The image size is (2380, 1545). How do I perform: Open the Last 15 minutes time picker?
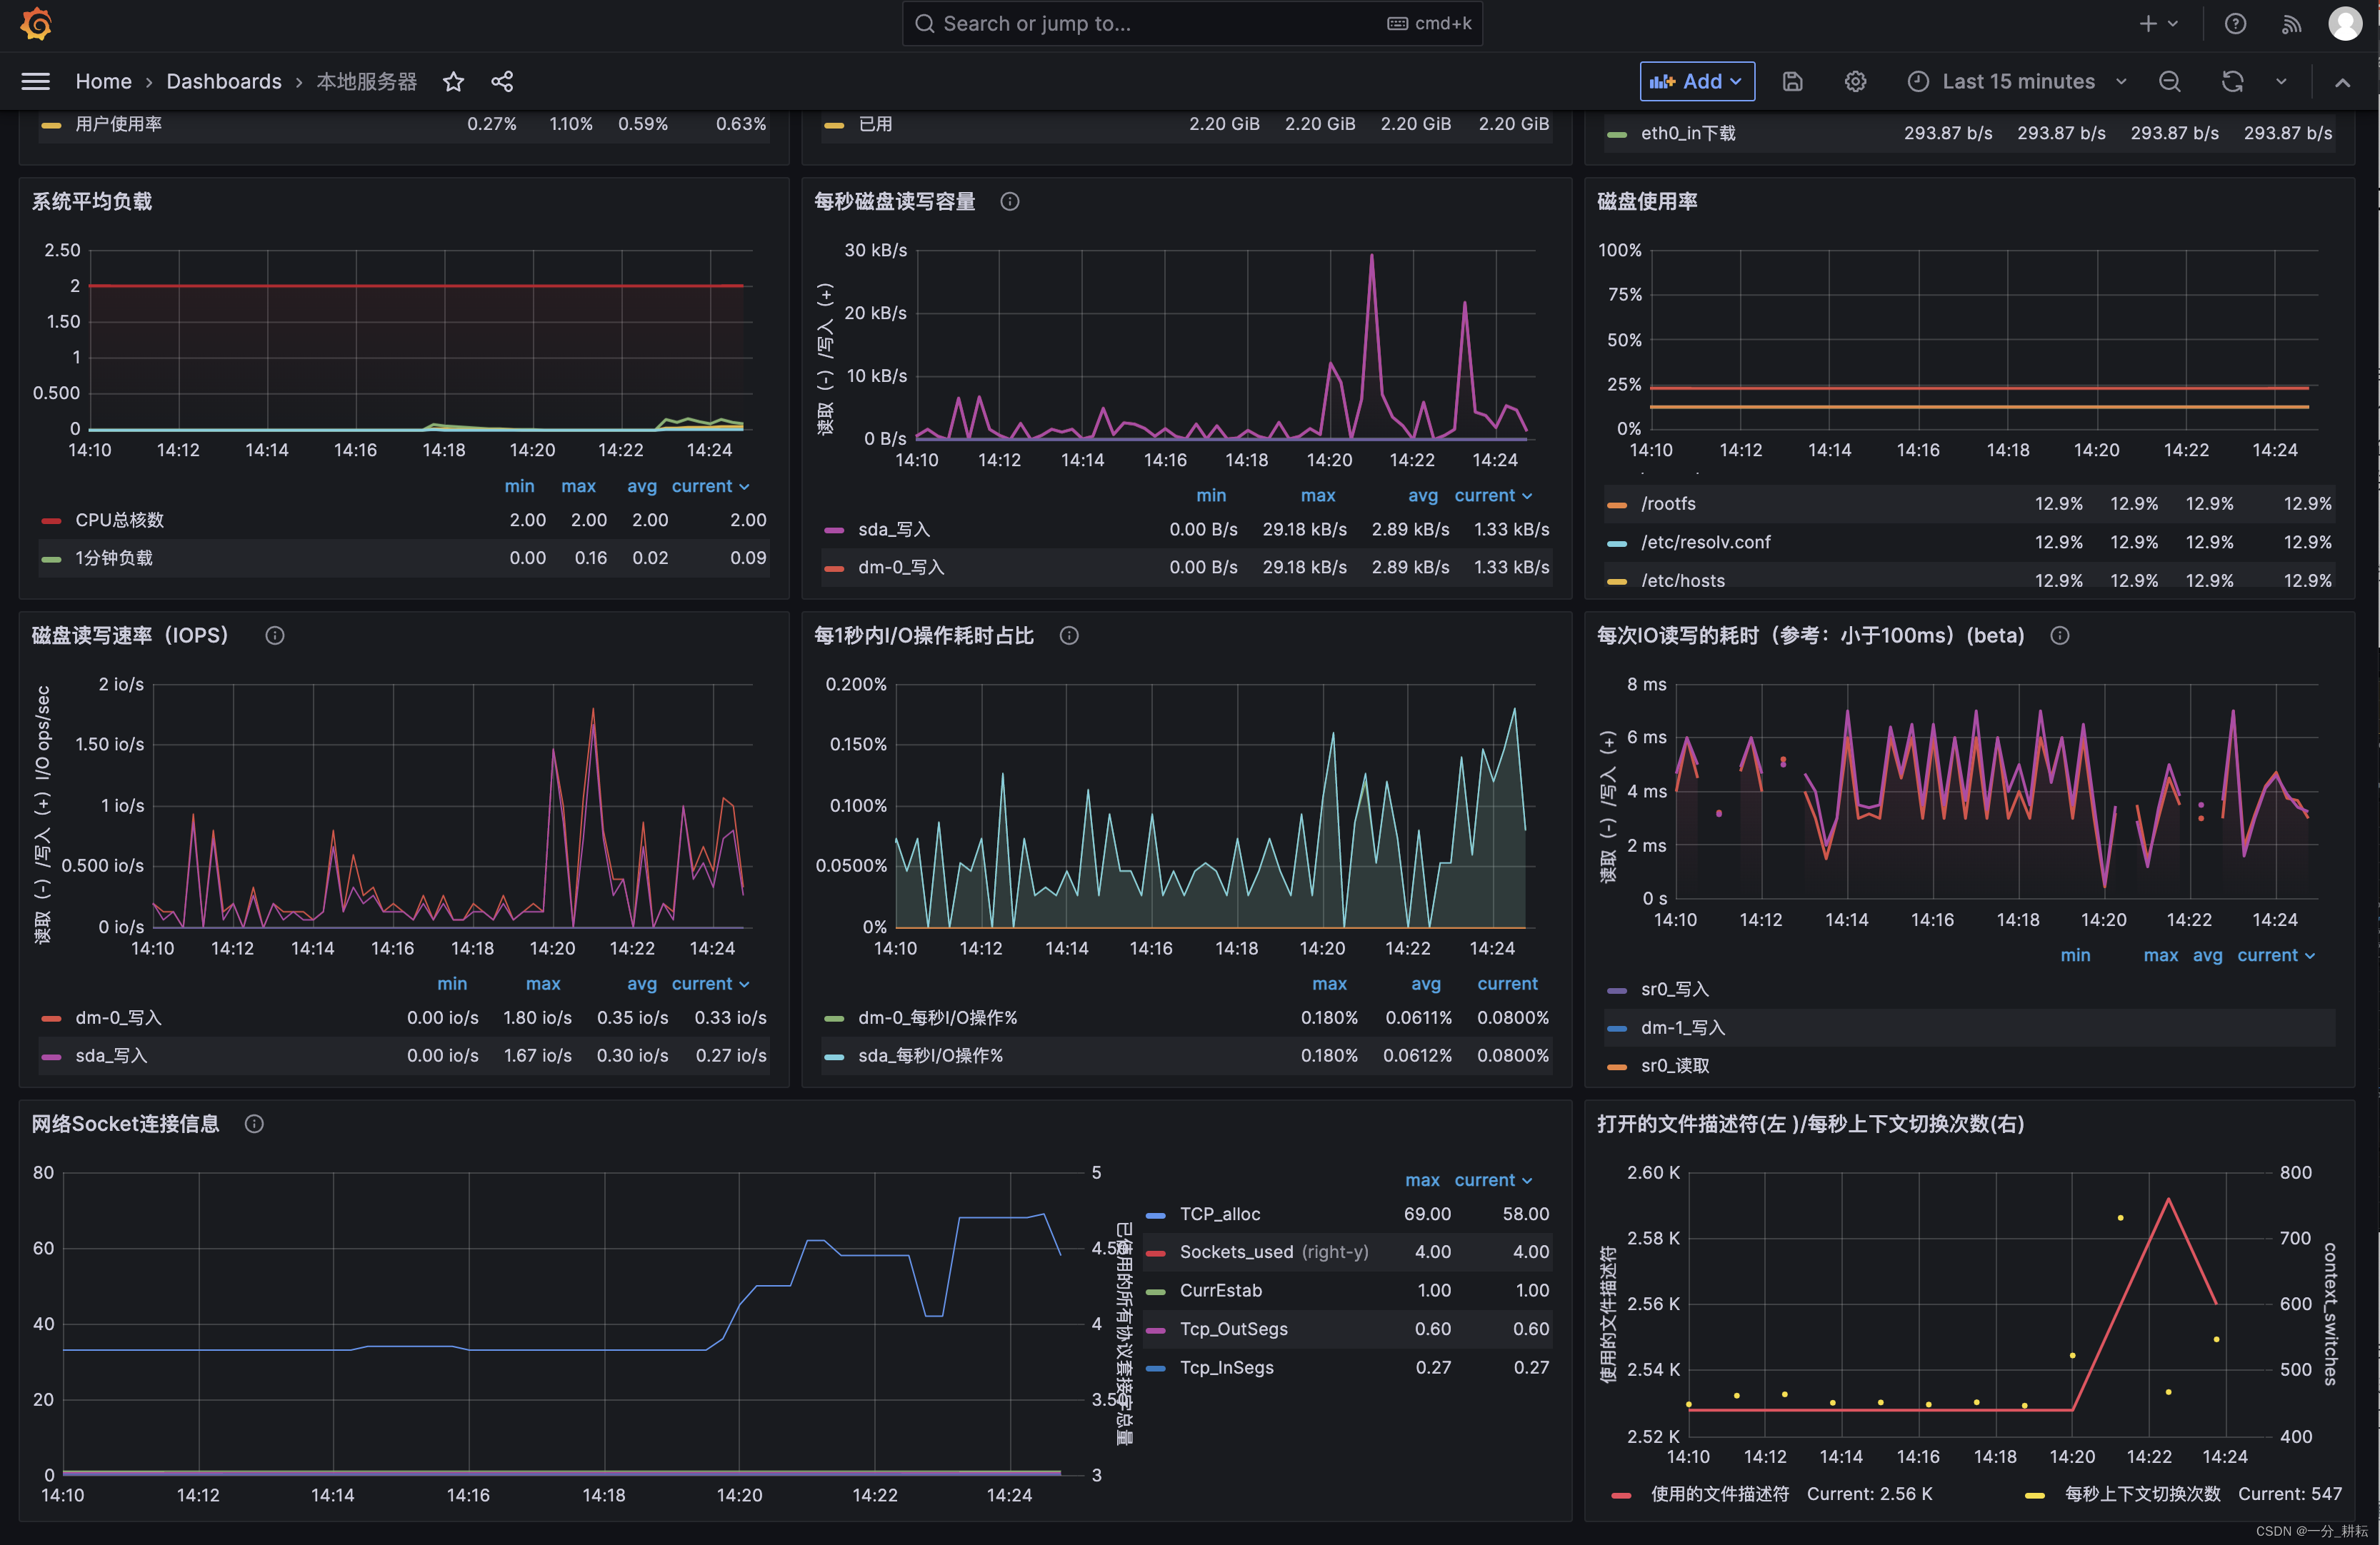[x=2016, y=81]
